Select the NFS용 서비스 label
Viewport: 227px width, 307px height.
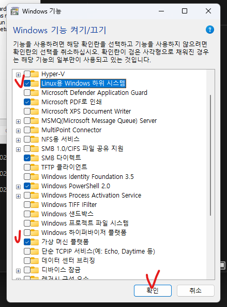[x=60, y=139]
